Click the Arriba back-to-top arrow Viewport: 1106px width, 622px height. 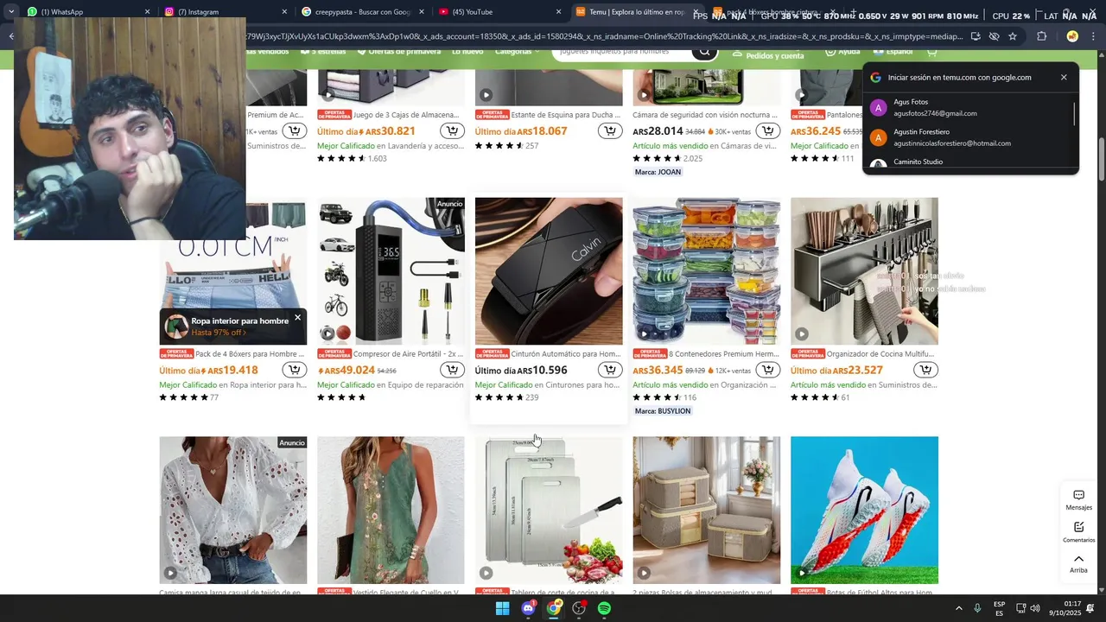click(x=1078, y=563)
